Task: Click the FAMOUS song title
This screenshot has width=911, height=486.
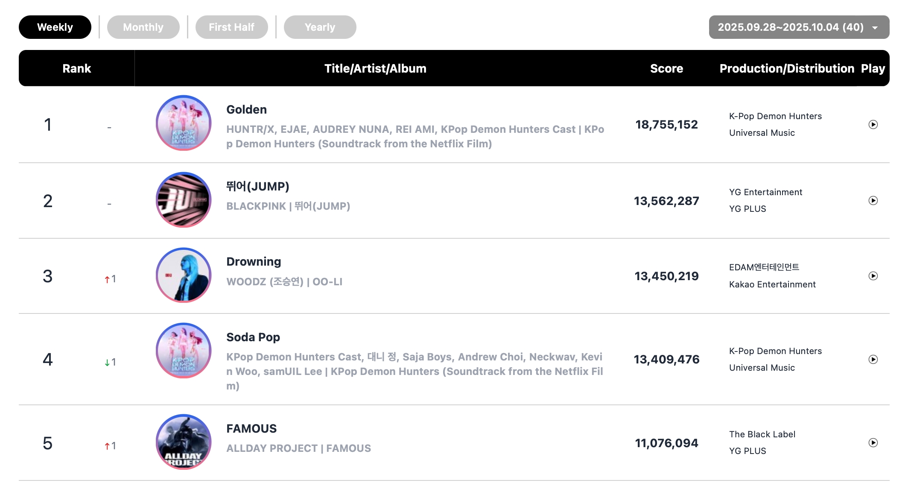Action: pyautogui.click(x=251, y=429)
